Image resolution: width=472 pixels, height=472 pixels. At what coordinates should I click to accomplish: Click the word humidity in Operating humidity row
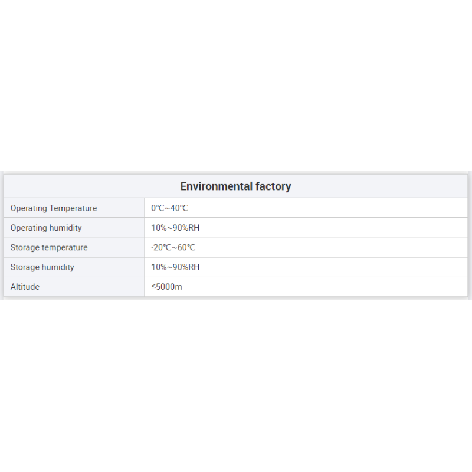65,228
